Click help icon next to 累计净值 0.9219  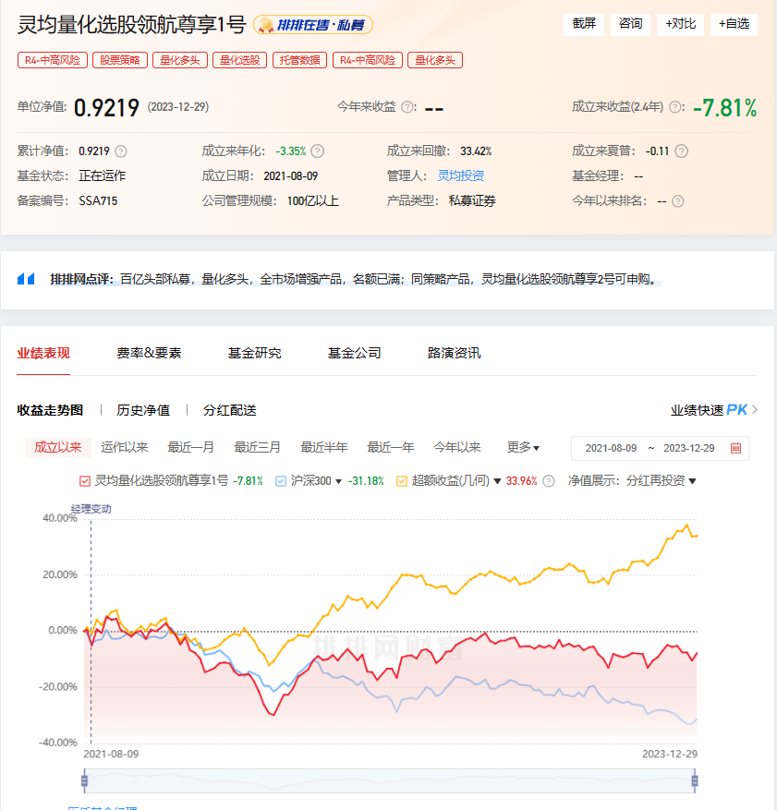click(x=120, y=151)
